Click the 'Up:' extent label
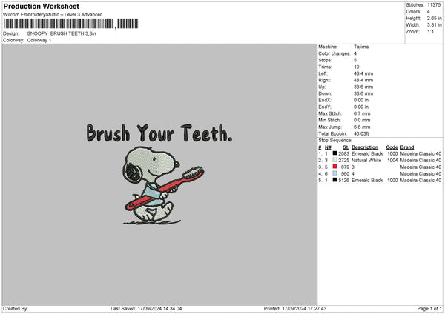Screen dimensions: 445x314 (x=322, y=87)
